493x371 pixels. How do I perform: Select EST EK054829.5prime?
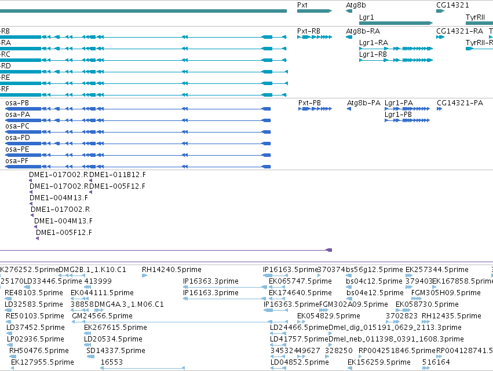(x=328, y=316)
